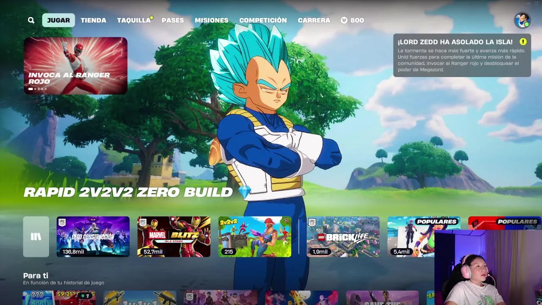Click the 1,9mil player count

pos(320,252)
